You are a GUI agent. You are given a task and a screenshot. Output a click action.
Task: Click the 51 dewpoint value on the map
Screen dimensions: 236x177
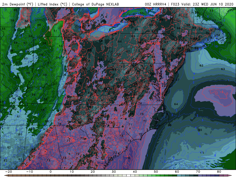(x=55, y=31)
